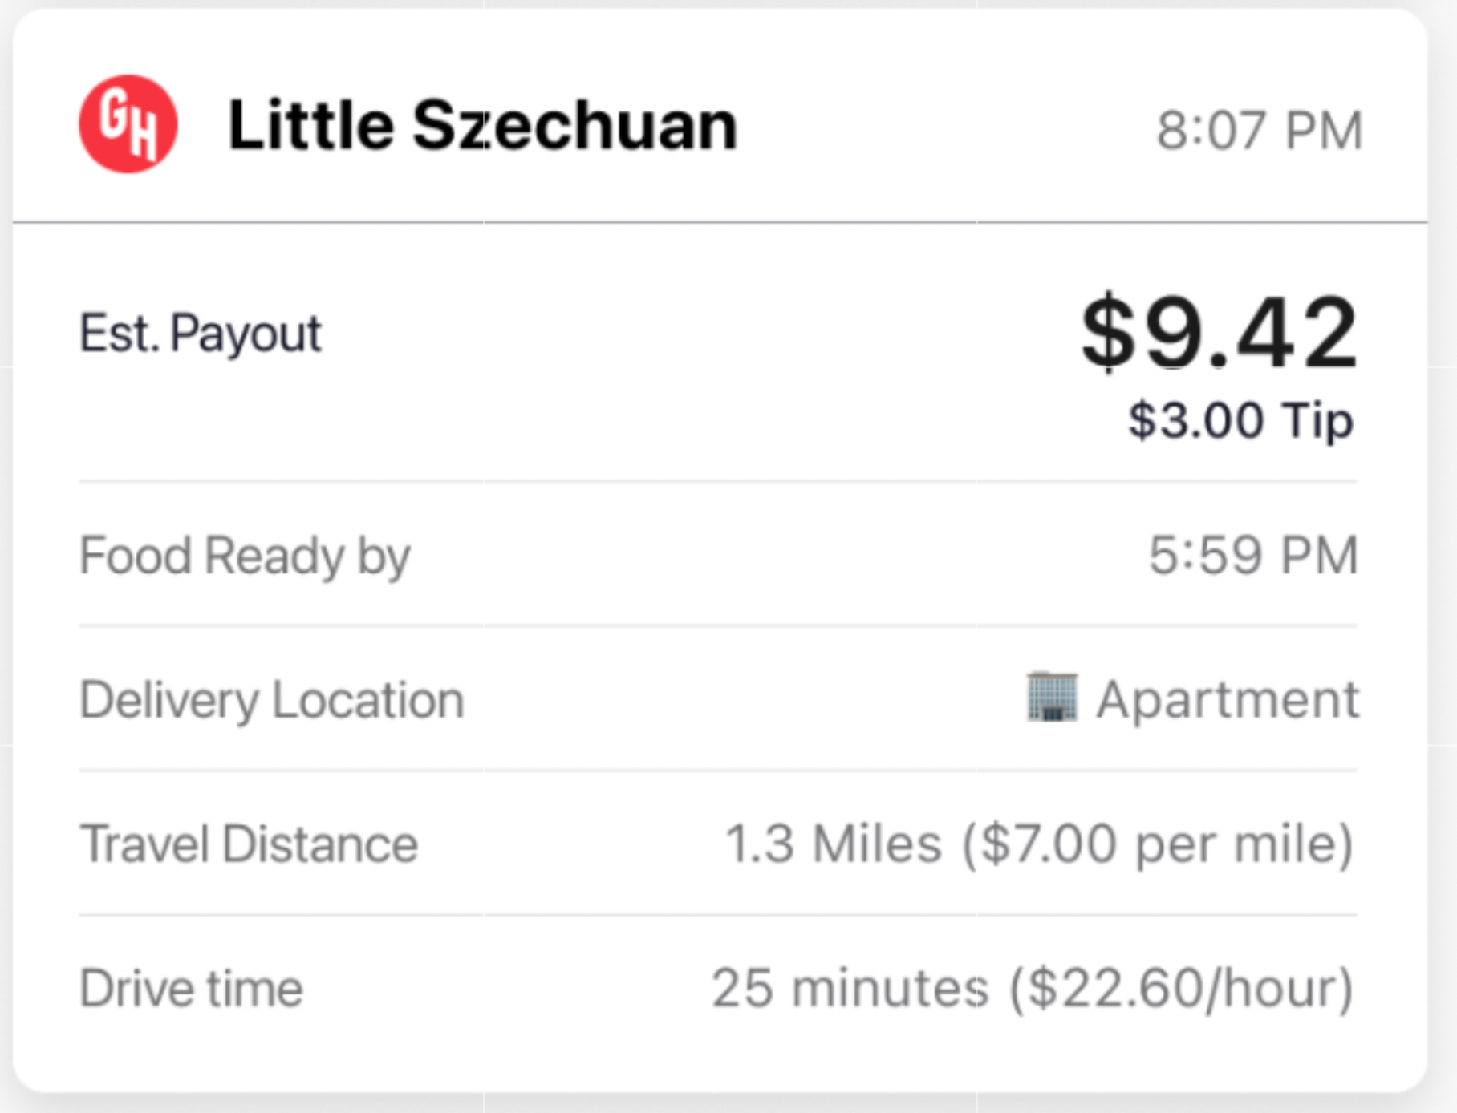The image size is (1457, 1113).
Task: Click the $9.42 payout amount
Action: click(x=1218, y=332)
